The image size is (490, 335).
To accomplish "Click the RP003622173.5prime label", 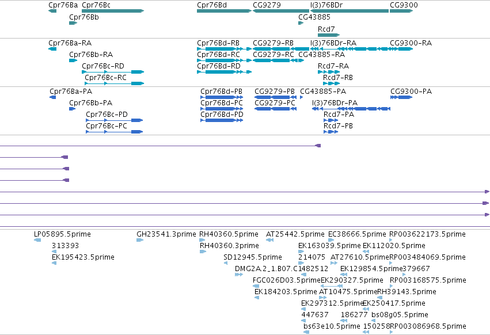I will [427, 234].
